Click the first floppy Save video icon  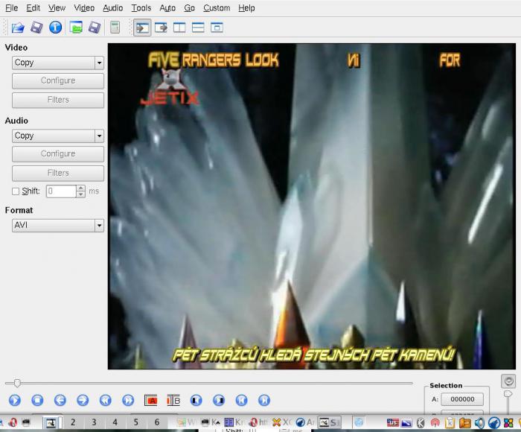click(x=36, y=28)
